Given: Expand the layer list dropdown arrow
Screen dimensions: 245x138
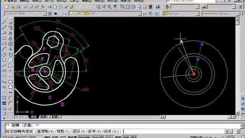Looking at the screenshot, I should (139, 14).
